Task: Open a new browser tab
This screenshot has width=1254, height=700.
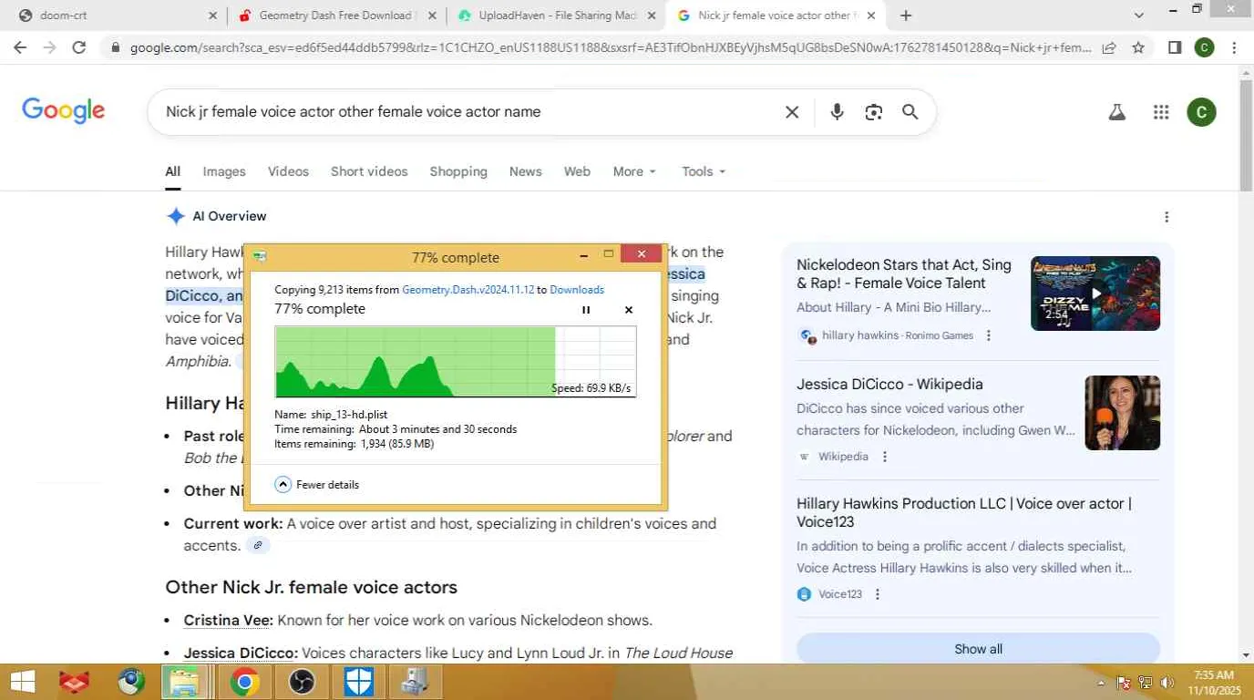Action: tap(906, 15)
